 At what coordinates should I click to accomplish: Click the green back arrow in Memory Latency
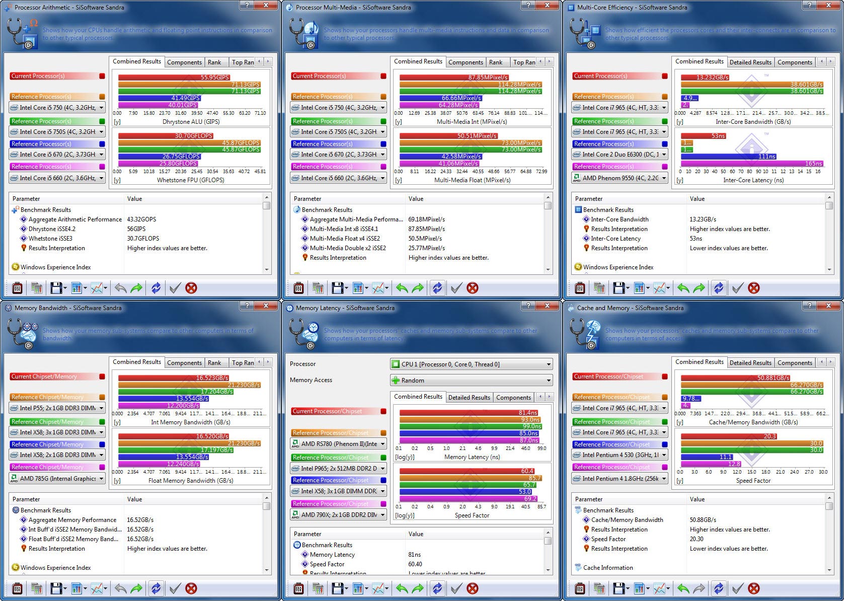tap(402, 588)
